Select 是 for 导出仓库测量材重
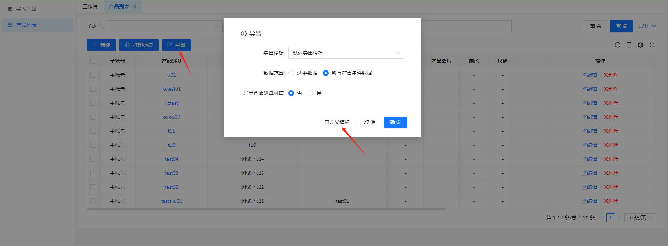668x246 pixels. pyautogui.click(x=311, y=93)
